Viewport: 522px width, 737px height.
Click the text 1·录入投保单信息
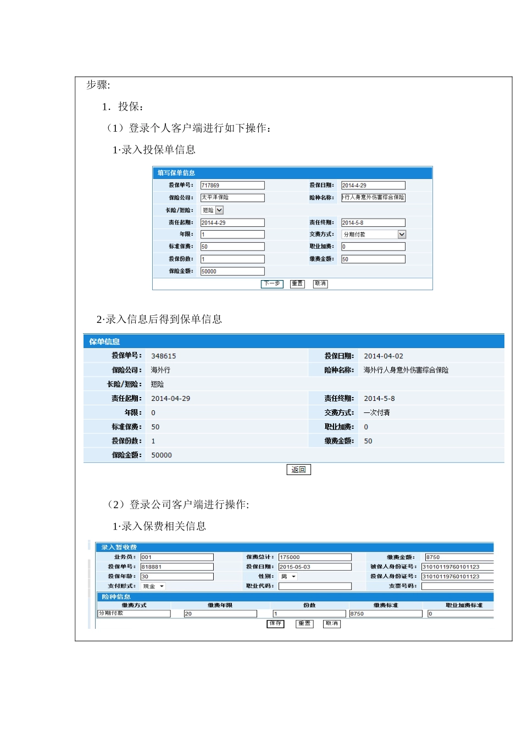point(154,149)
